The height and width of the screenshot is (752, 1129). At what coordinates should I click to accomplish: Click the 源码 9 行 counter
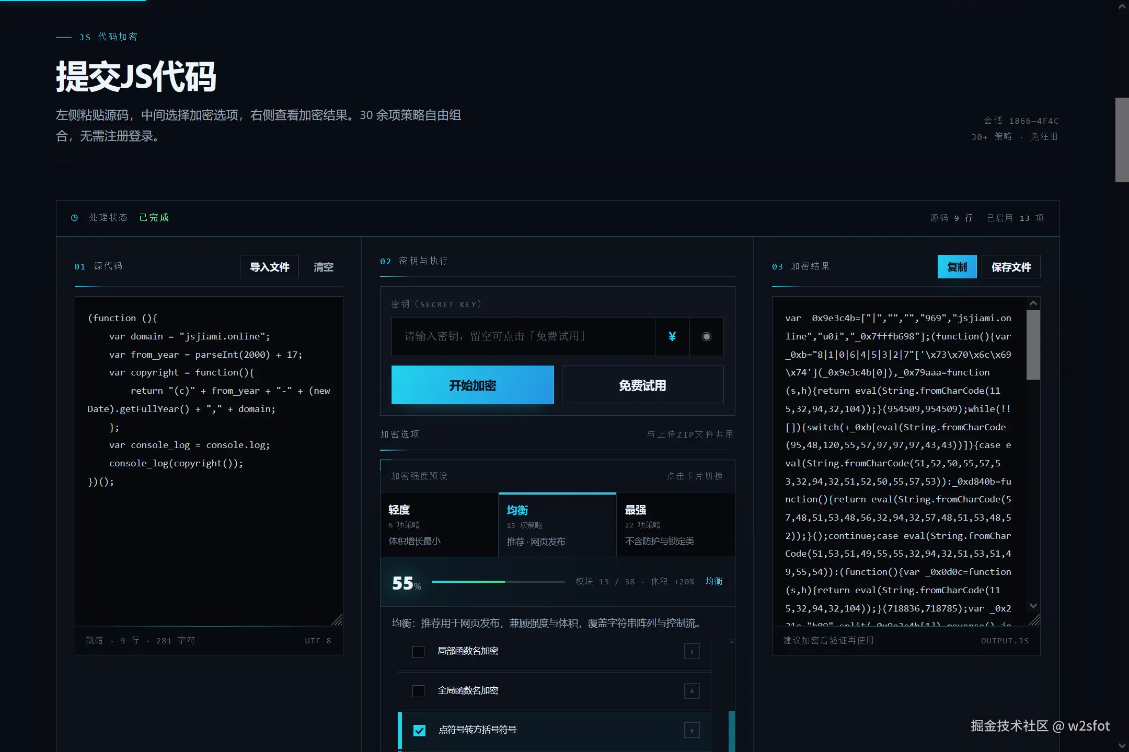coord(951,218)
